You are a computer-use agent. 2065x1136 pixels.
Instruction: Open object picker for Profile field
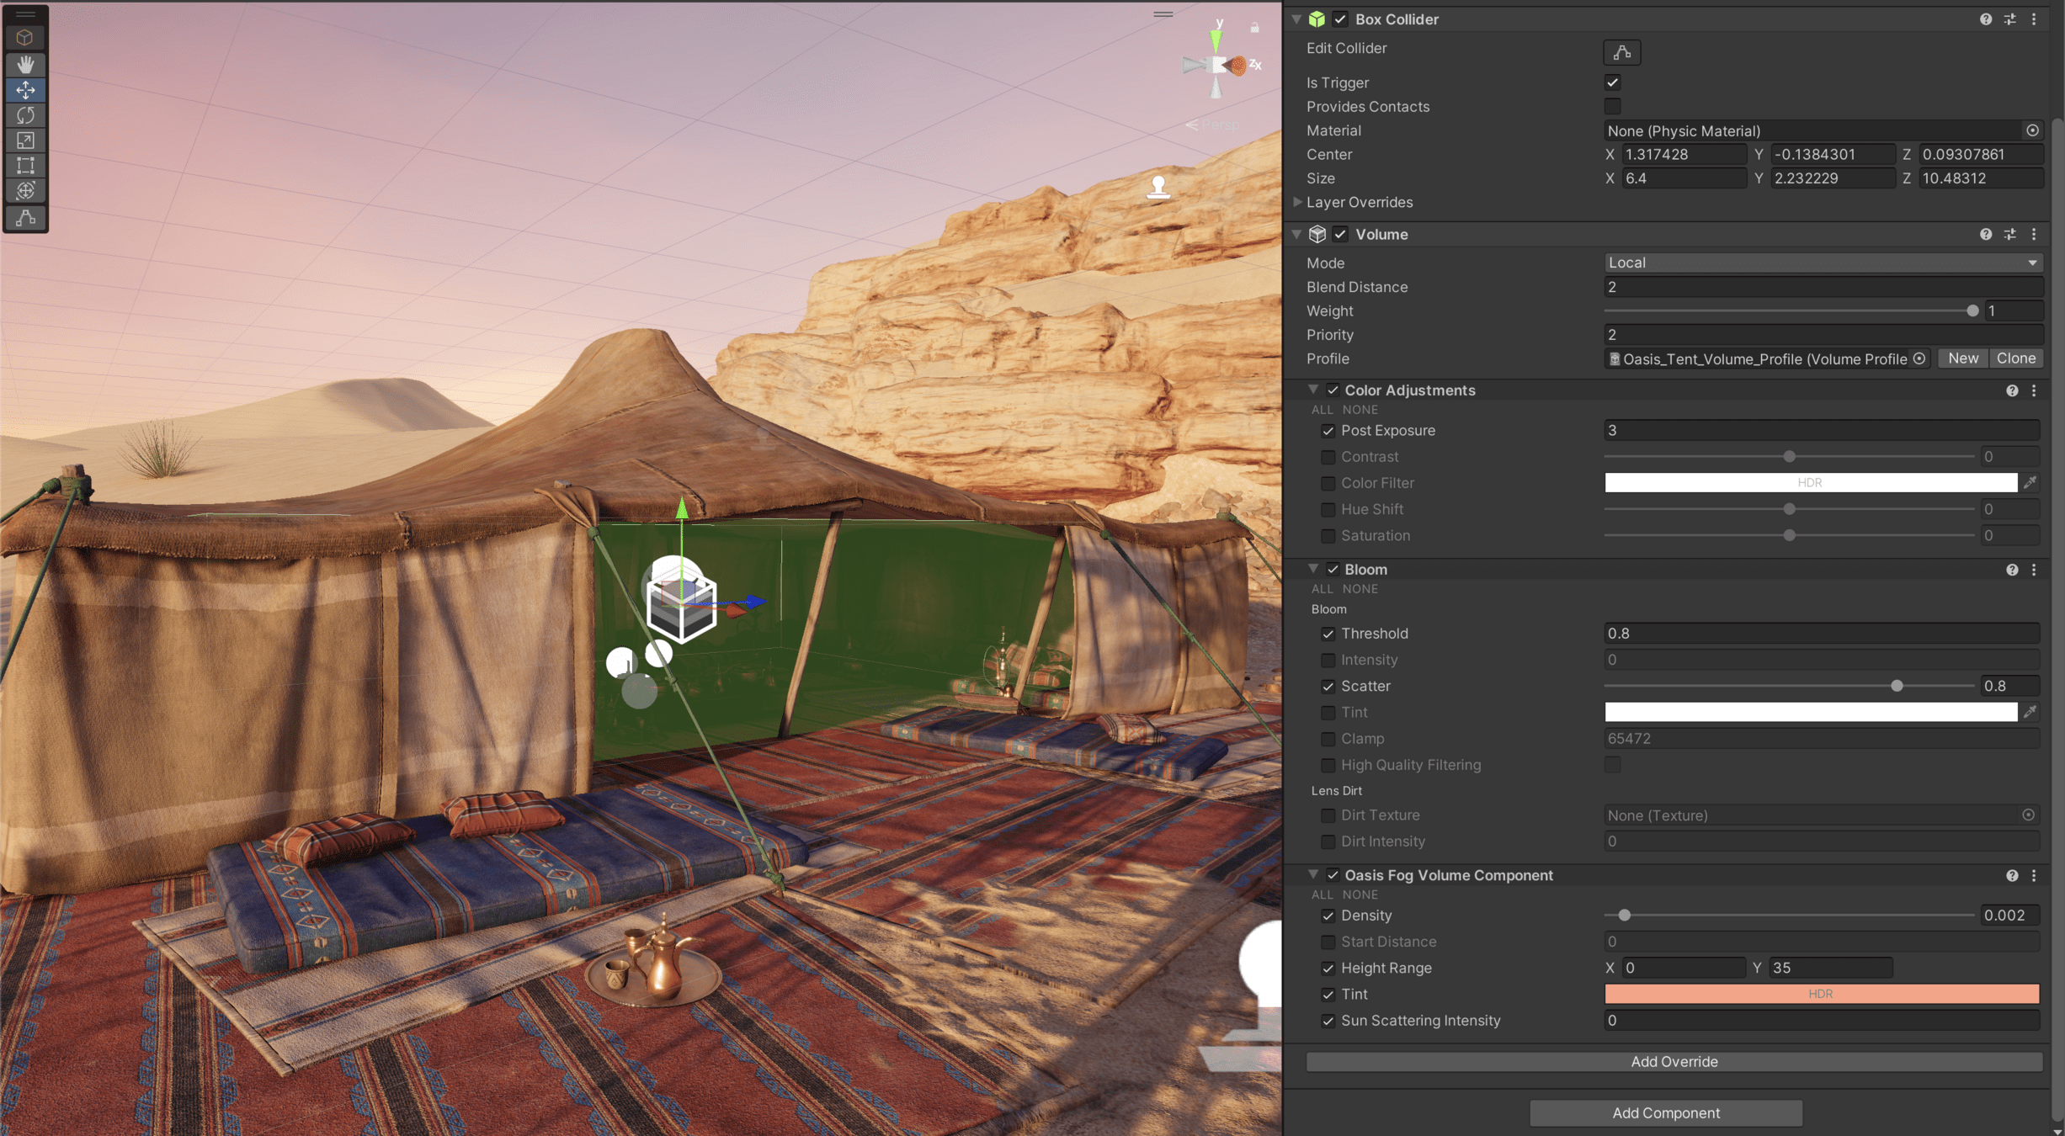click(x=1919, y=358)
